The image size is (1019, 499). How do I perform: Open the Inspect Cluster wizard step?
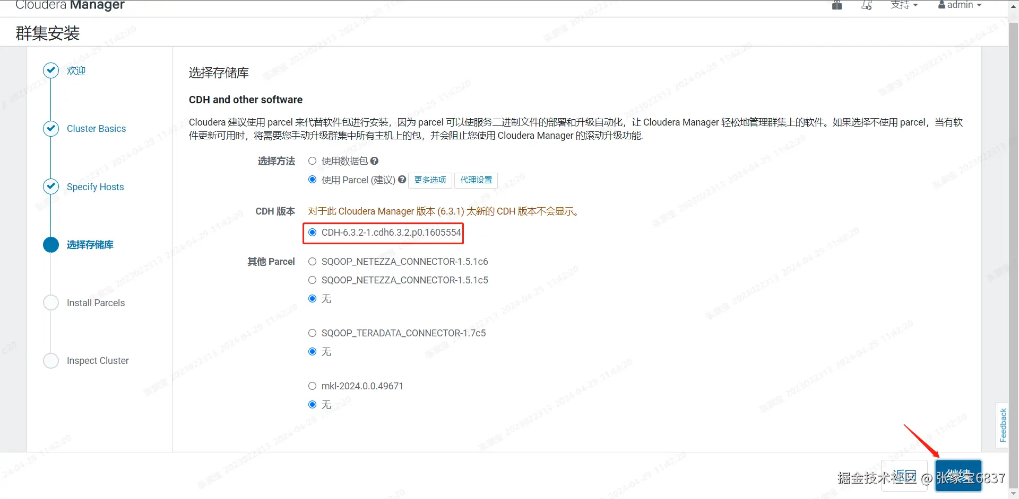pos(98,361)
